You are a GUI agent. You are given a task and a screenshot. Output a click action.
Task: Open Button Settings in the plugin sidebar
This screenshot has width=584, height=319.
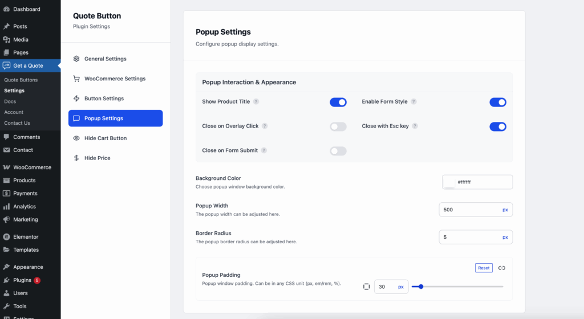click(x=104, y=99)
